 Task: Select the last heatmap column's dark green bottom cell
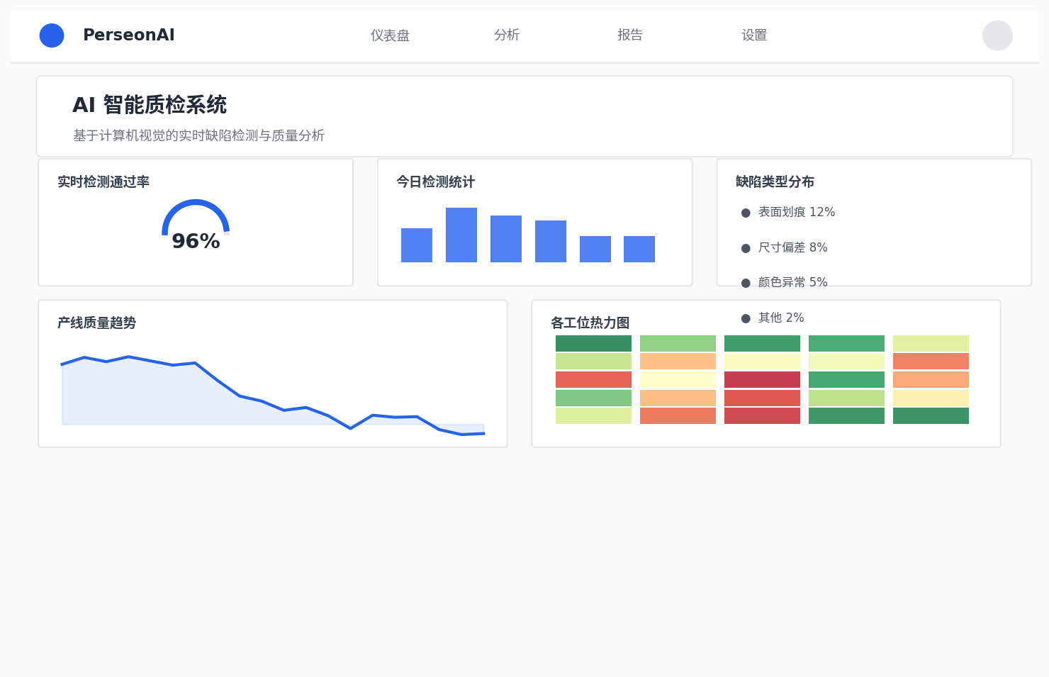(931, 415)
